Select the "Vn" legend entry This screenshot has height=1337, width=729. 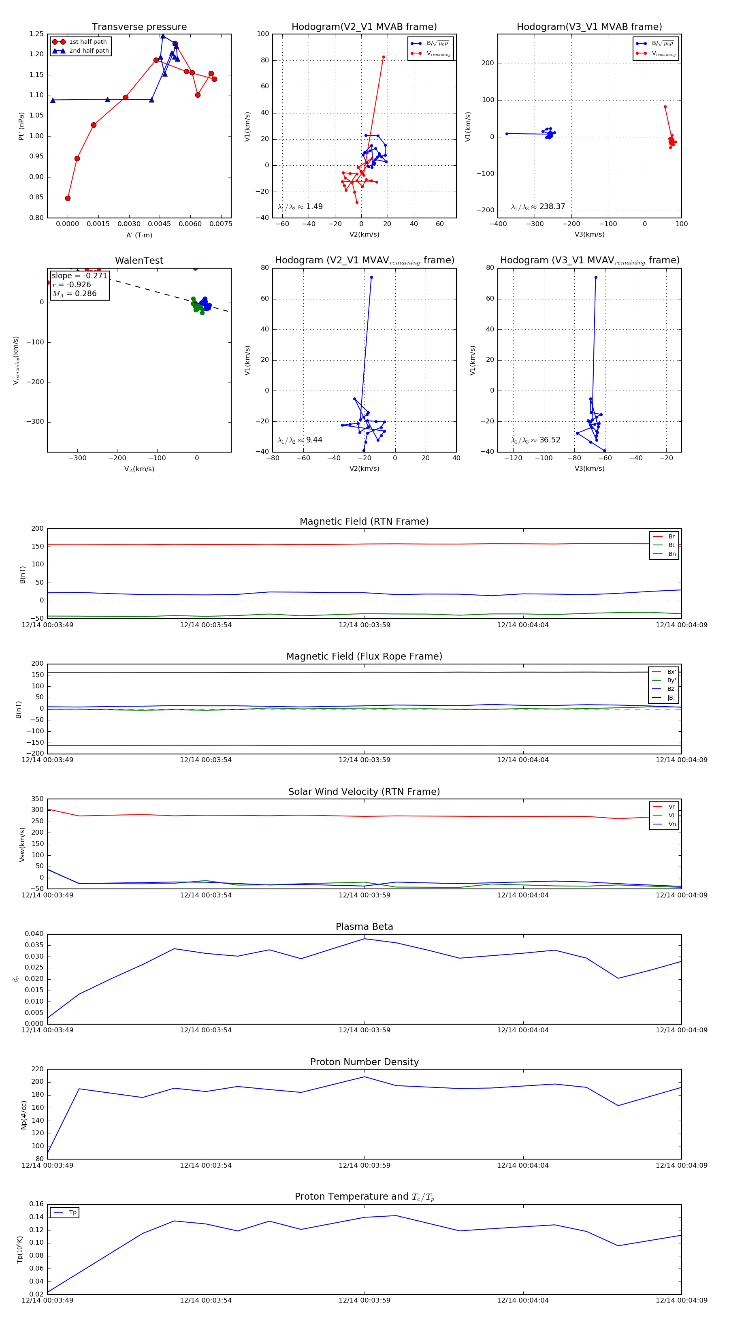(x=664, y=824)
